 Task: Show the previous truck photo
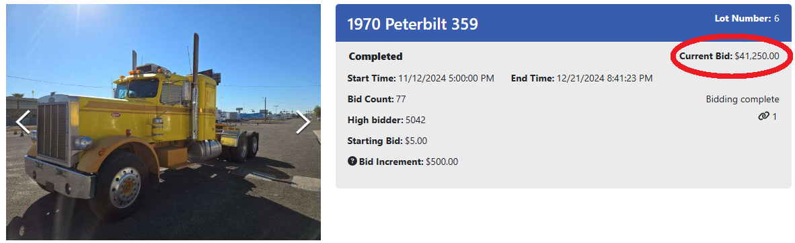point(24,122)
